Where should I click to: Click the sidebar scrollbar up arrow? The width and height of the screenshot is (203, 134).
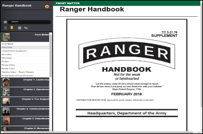(51, 34)
